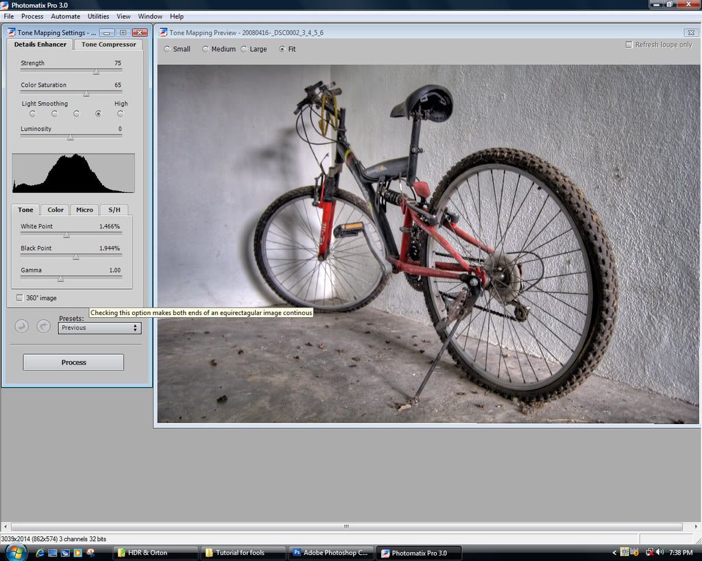Switch to the Tone Compressor tab
Image resolution: width=702 pixels, height=561 pixels.
point(108,45)
